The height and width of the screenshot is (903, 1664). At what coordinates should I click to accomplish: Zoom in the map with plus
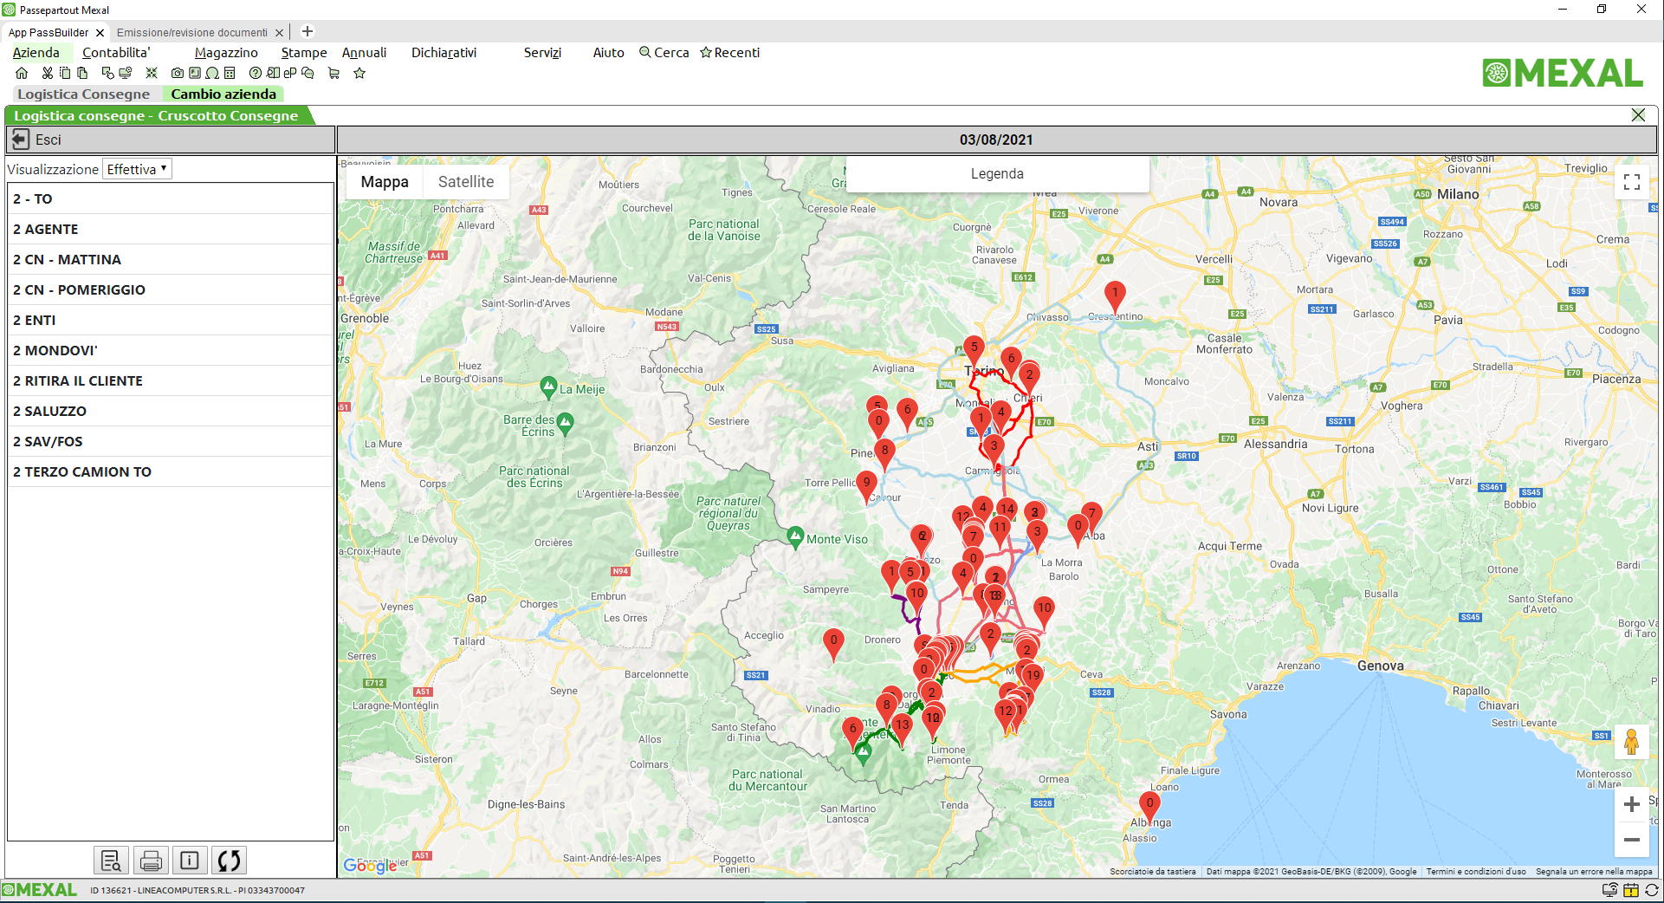1632,804
